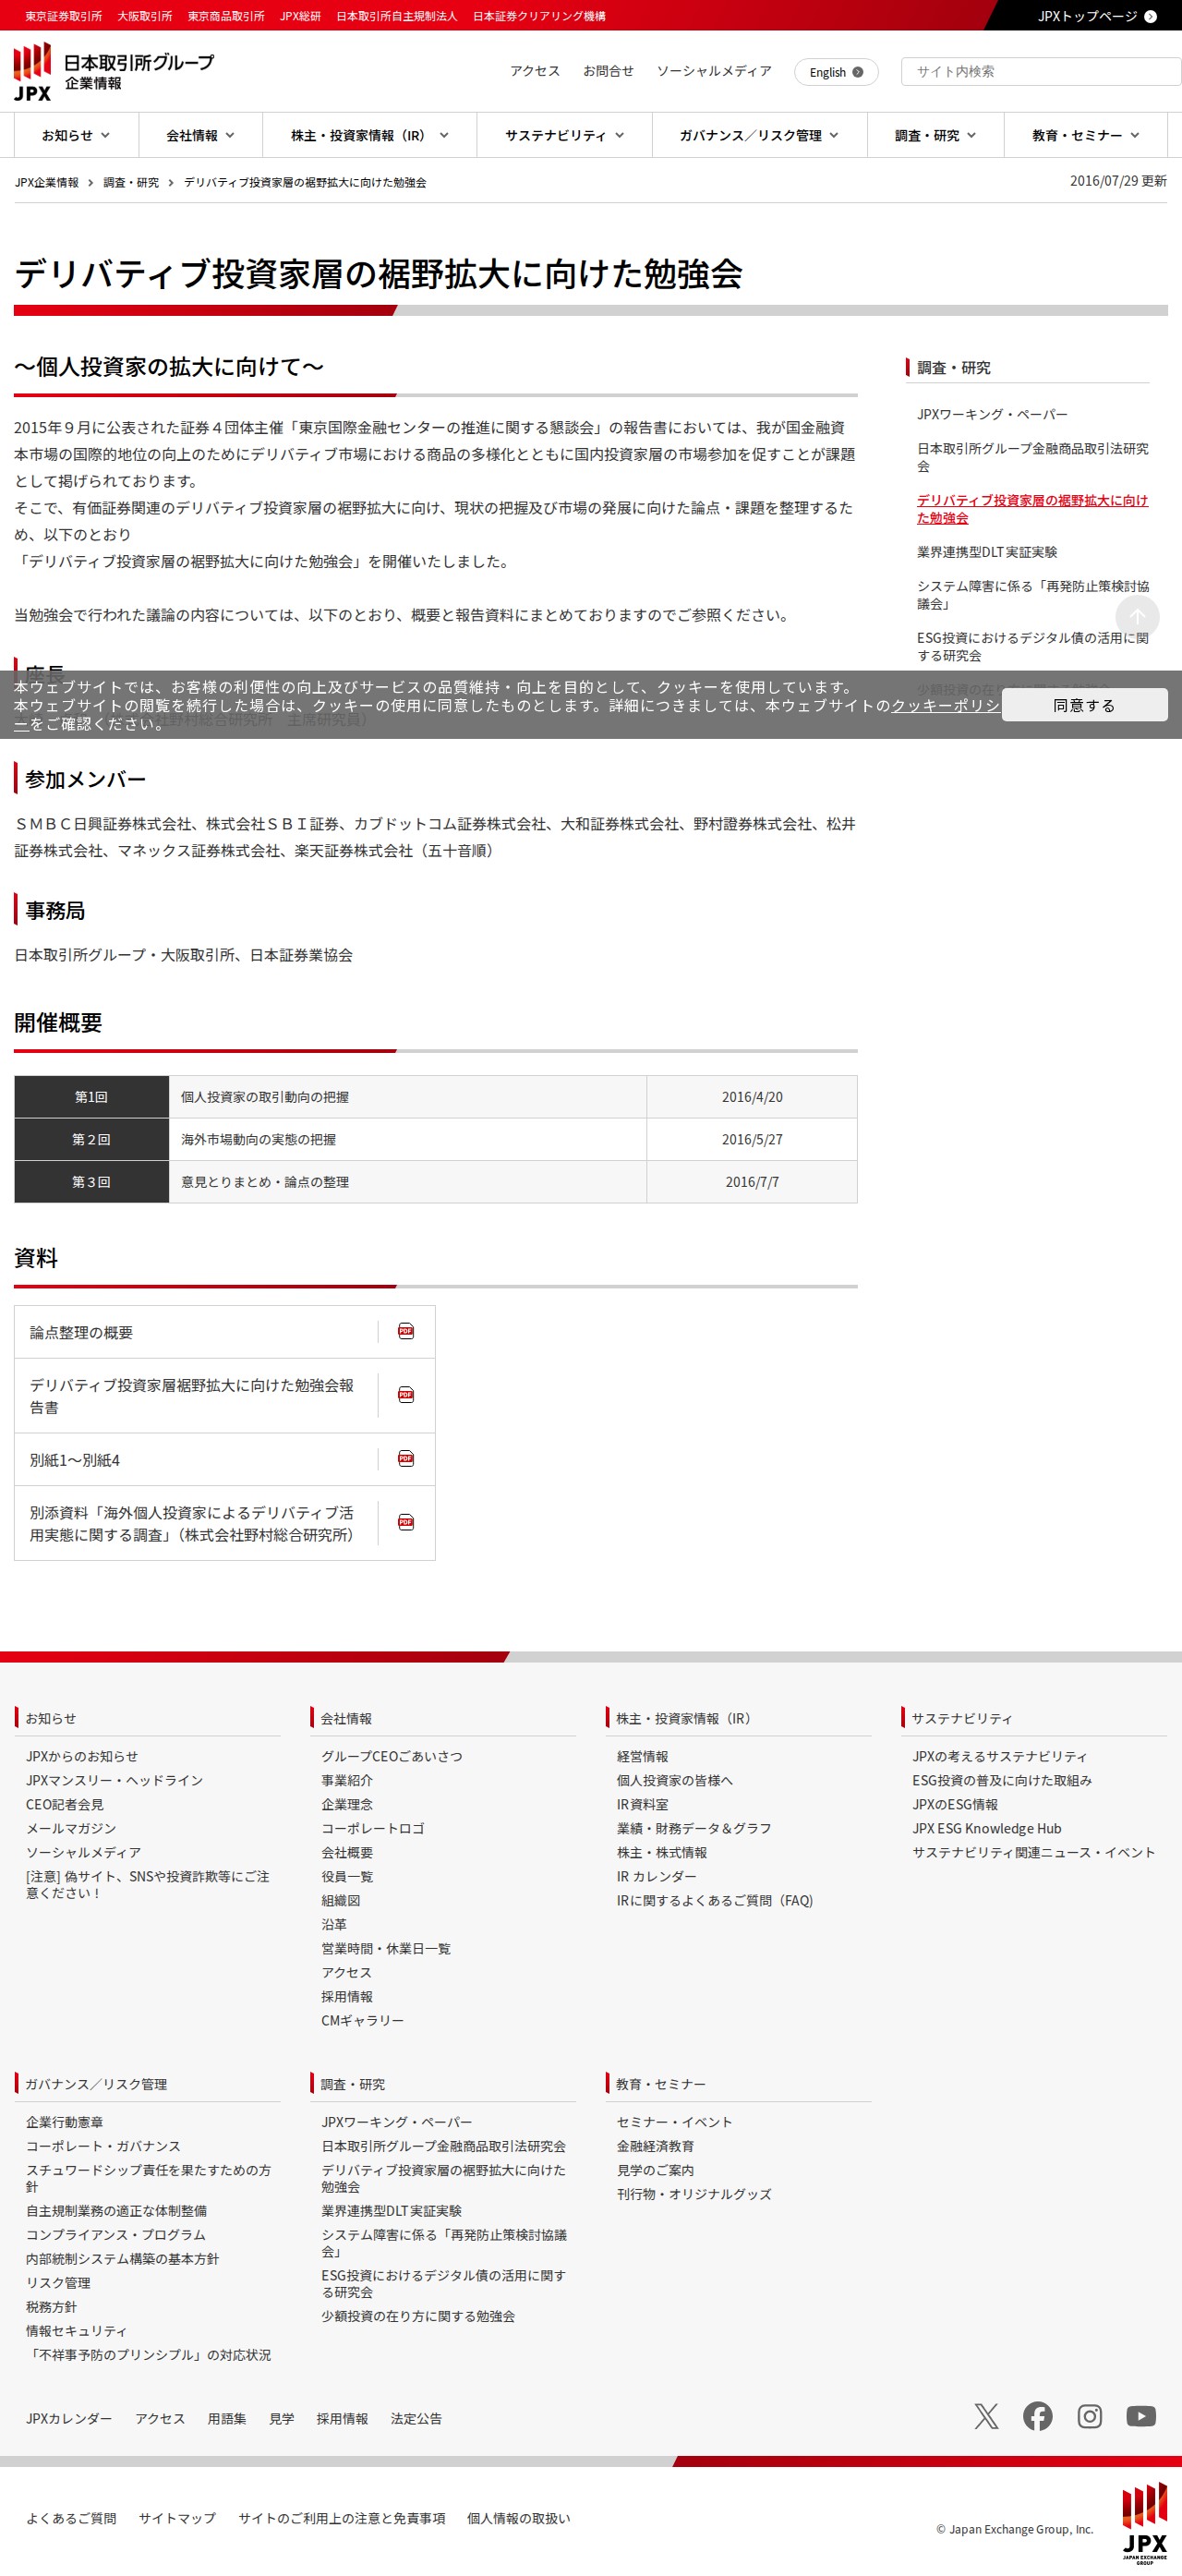
Task: Click the ソーシャルメディア header link
Action: [714, 71]
